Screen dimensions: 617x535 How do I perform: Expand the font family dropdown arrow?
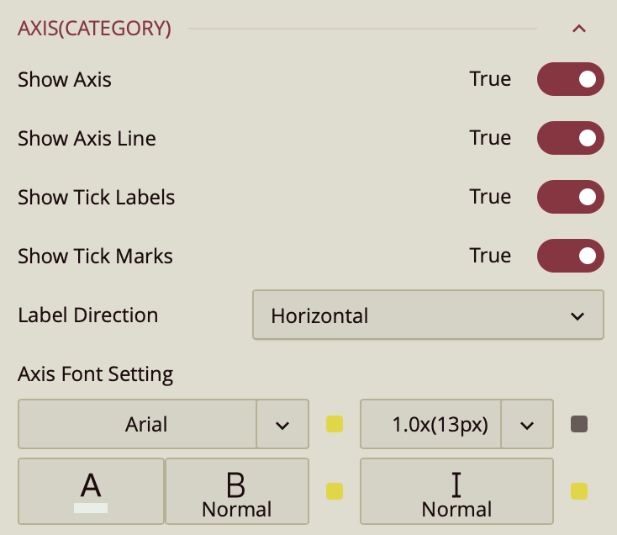point(282,424)
